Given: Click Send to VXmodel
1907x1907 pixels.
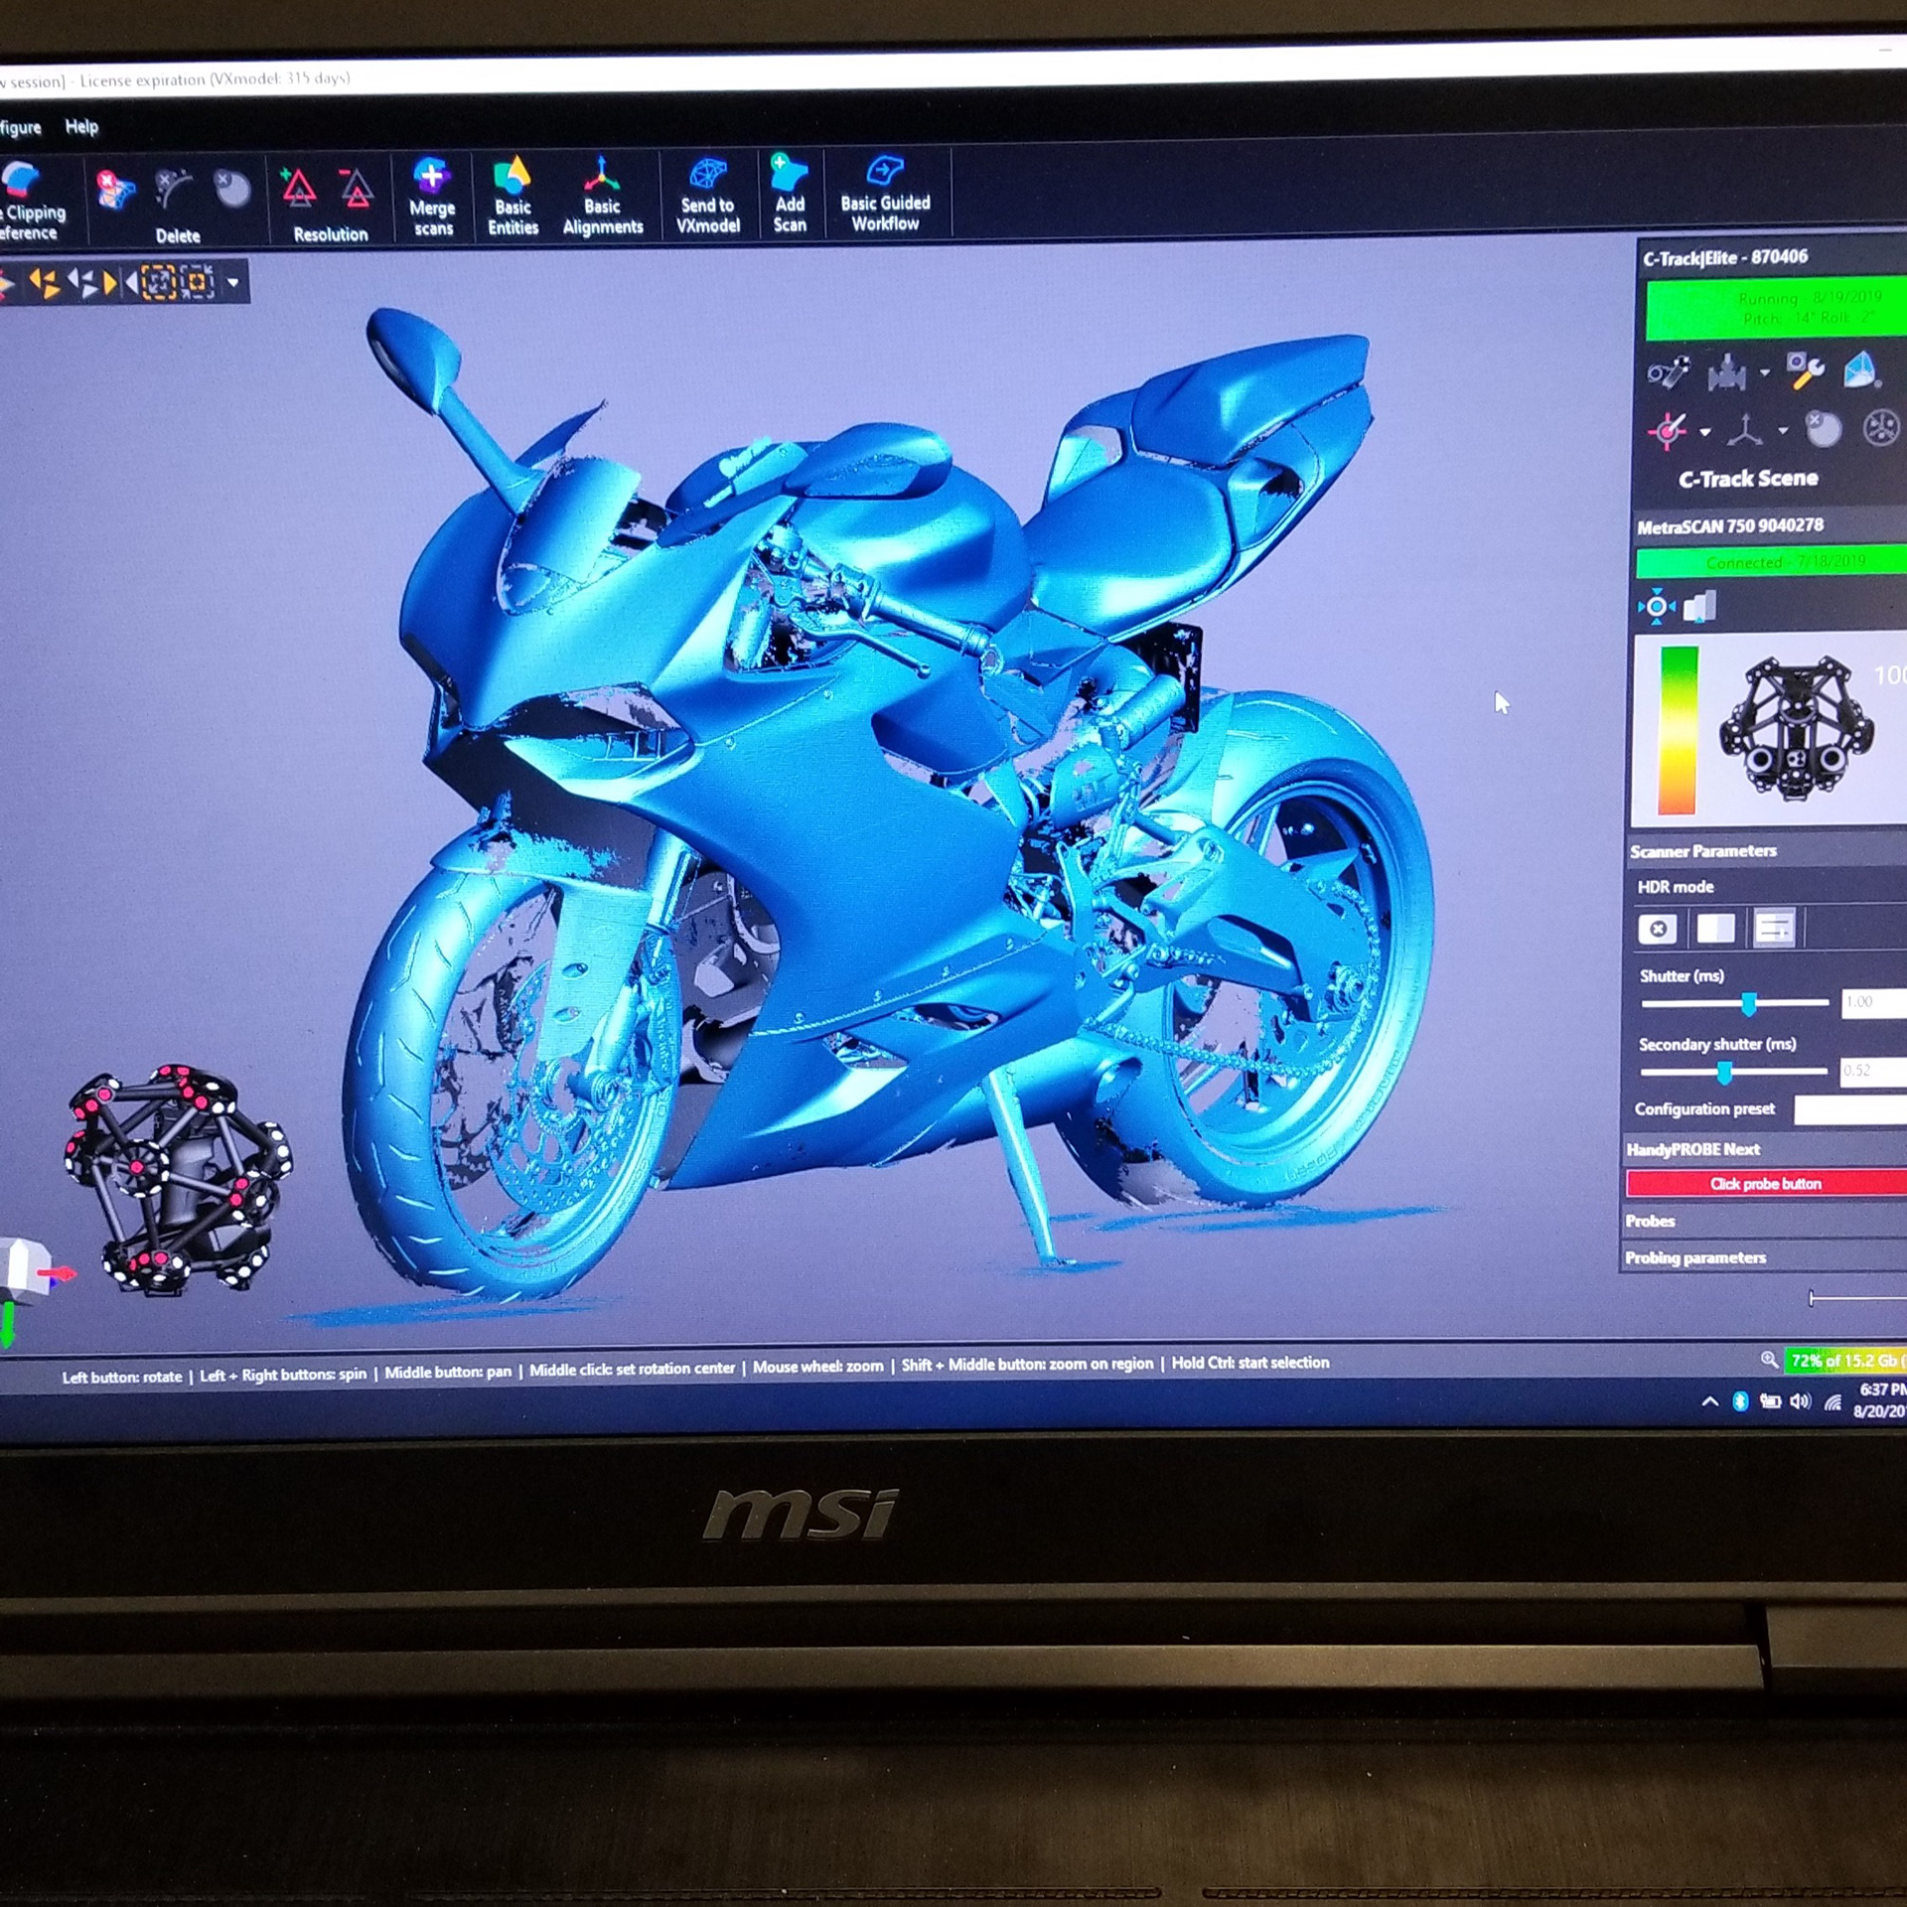Looking at the screenshot, I should coord(707,195).
